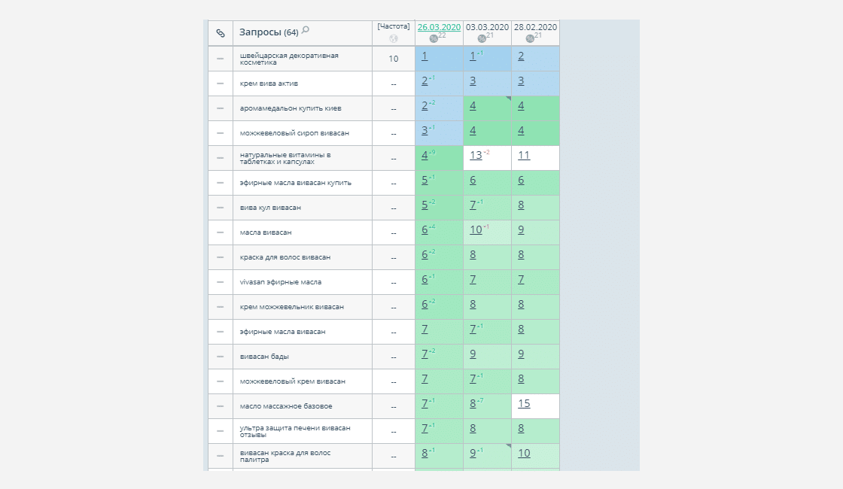Click the globe icon under Частота

tap(394, 38)
